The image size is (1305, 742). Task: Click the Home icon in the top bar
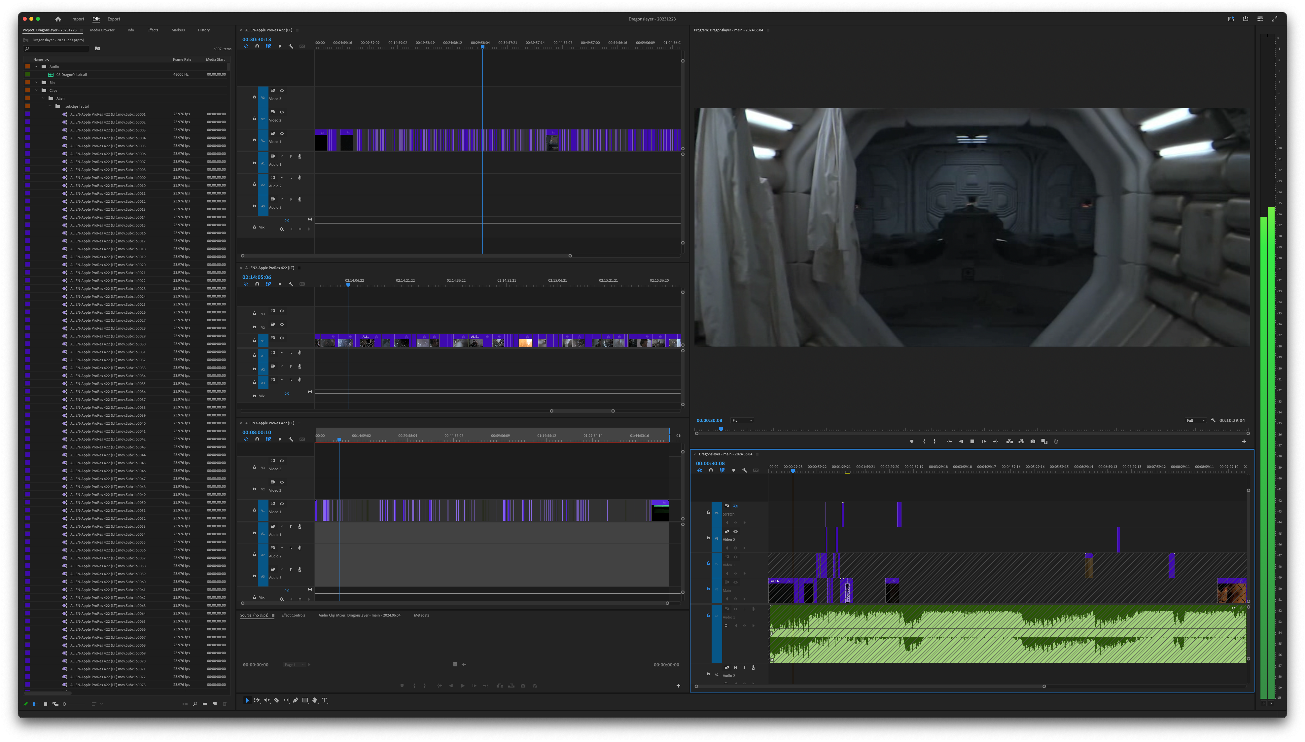tap(58, 19)
